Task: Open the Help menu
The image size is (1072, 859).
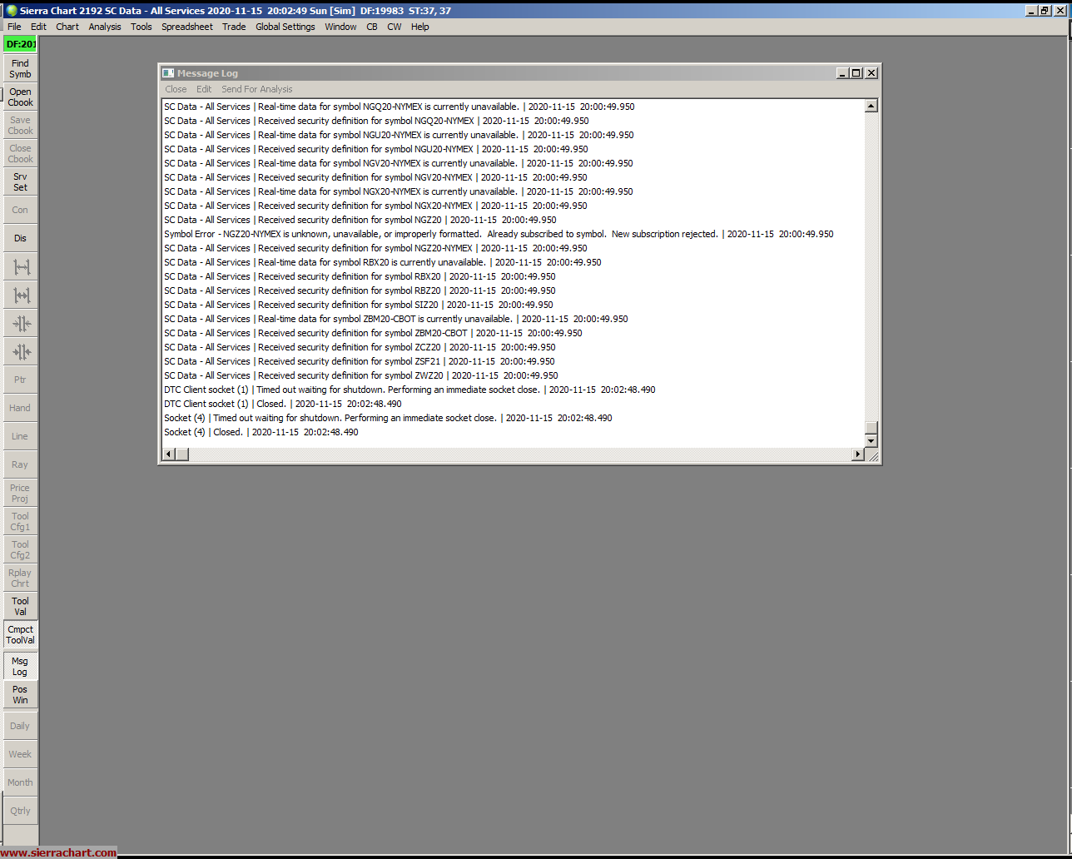Action: [x=420, y=27]
